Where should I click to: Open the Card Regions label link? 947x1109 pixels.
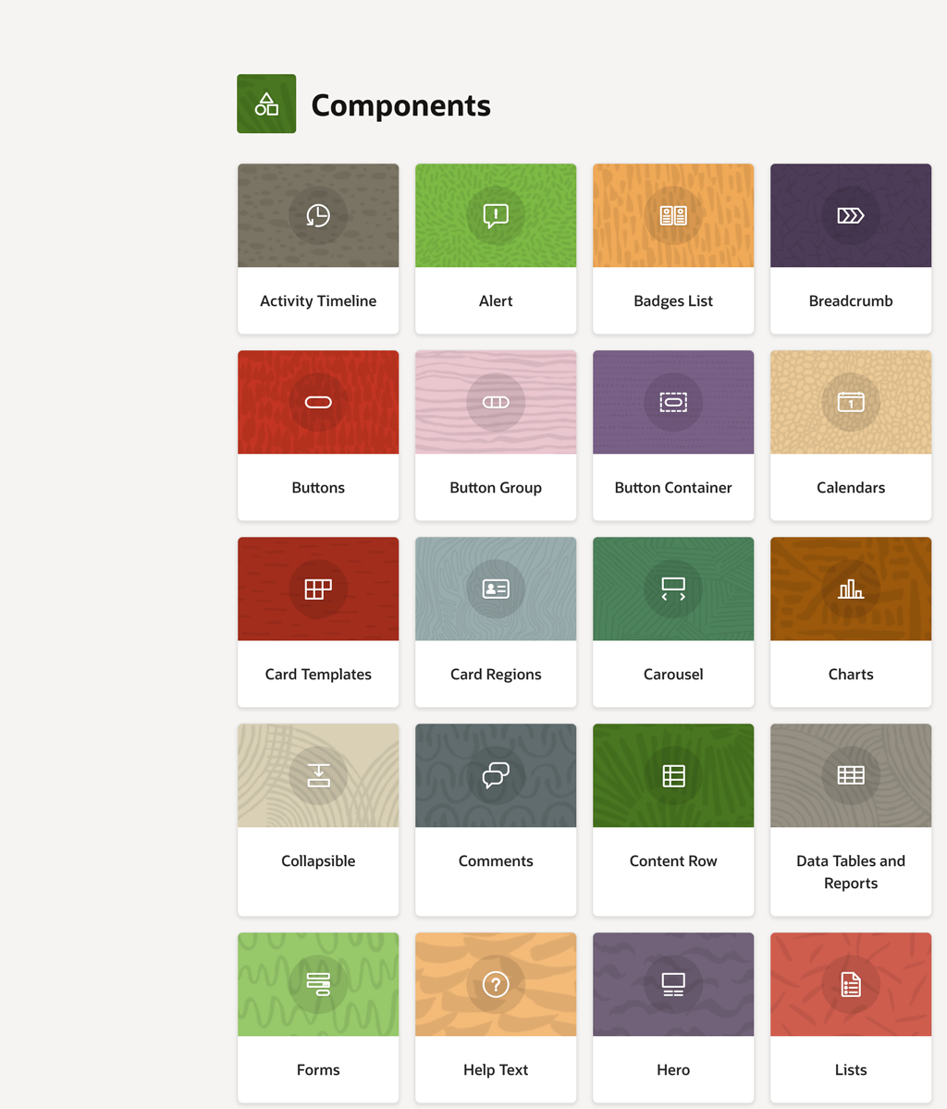[496, 675]
